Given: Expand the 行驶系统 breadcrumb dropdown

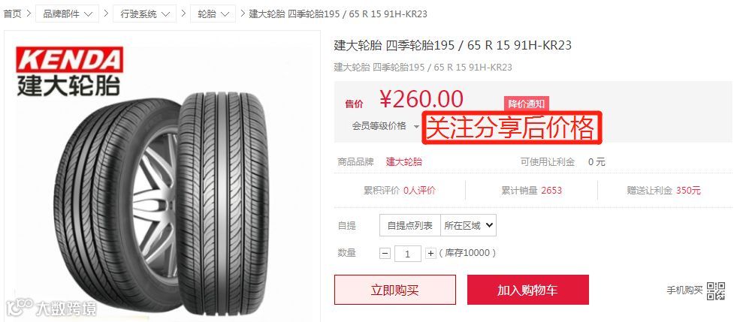Looking at the screenshot, I should pos(145,14).
